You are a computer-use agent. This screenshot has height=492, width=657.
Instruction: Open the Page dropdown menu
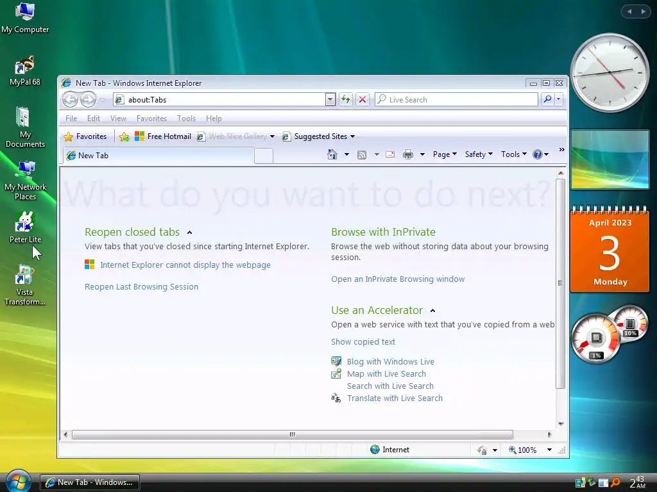point(445,154)
